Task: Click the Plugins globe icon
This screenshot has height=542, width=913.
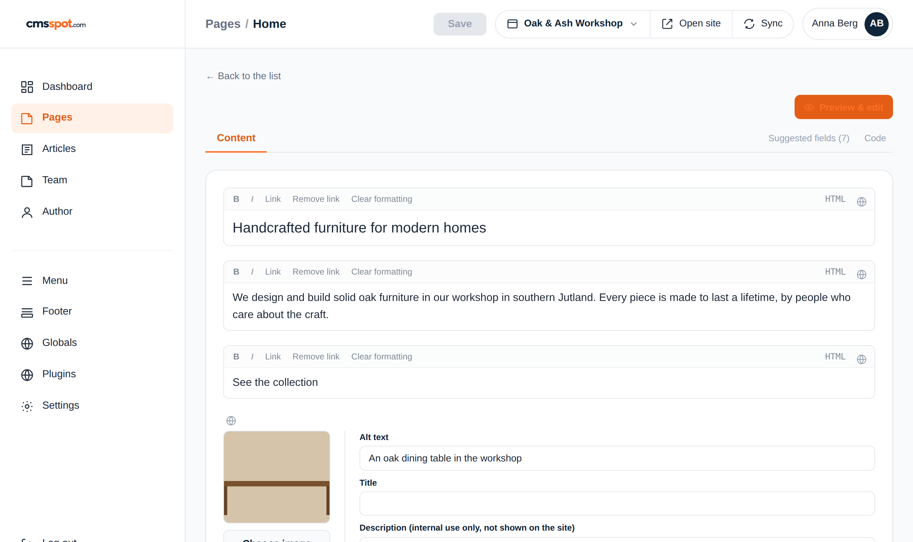Action: (x=27, y=375)
